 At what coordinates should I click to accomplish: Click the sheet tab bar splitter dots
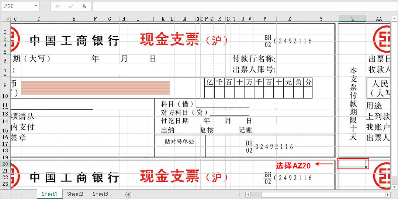240,195
